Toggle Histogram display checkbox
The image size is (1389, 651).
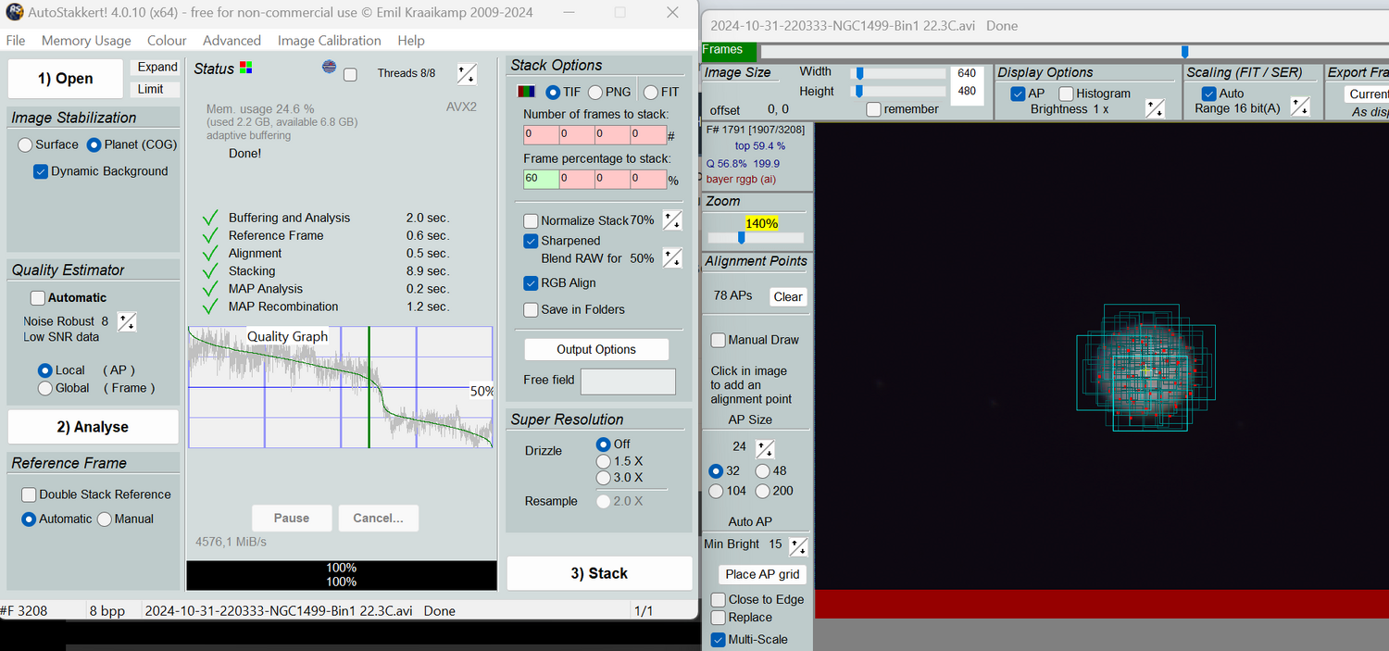[1066, 94]
